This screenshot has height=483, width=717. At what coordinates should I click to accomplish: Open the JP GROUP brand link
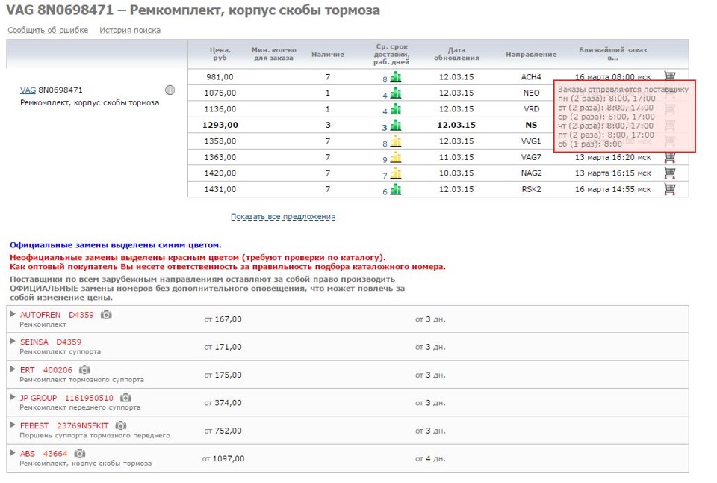[38, 398]
